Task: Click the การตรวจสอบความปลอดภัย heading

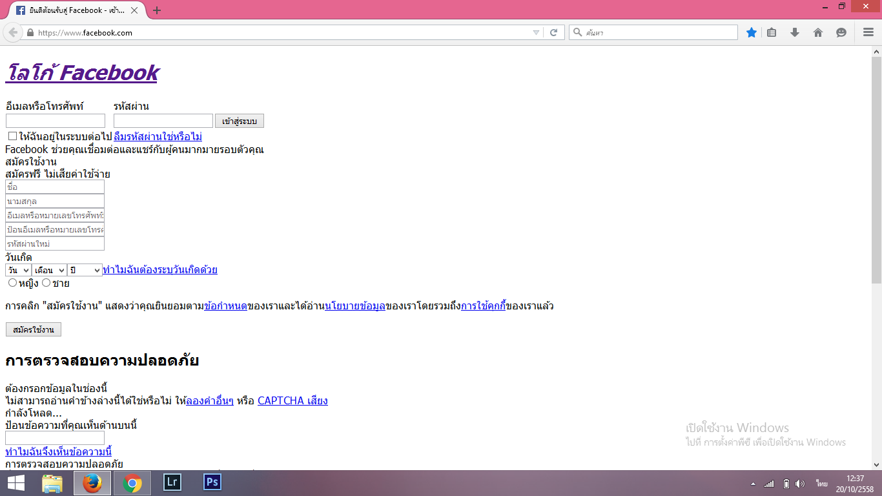Action: [102, 360]
